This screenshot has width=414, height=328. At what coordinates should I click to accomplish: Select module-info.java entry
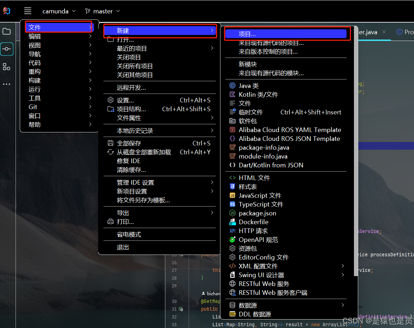(286, 156)
